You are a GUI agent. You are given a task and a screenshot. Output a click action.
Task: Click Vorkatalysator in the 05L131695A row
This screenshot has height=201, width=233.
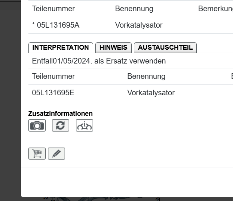click(x=139, y=25)
